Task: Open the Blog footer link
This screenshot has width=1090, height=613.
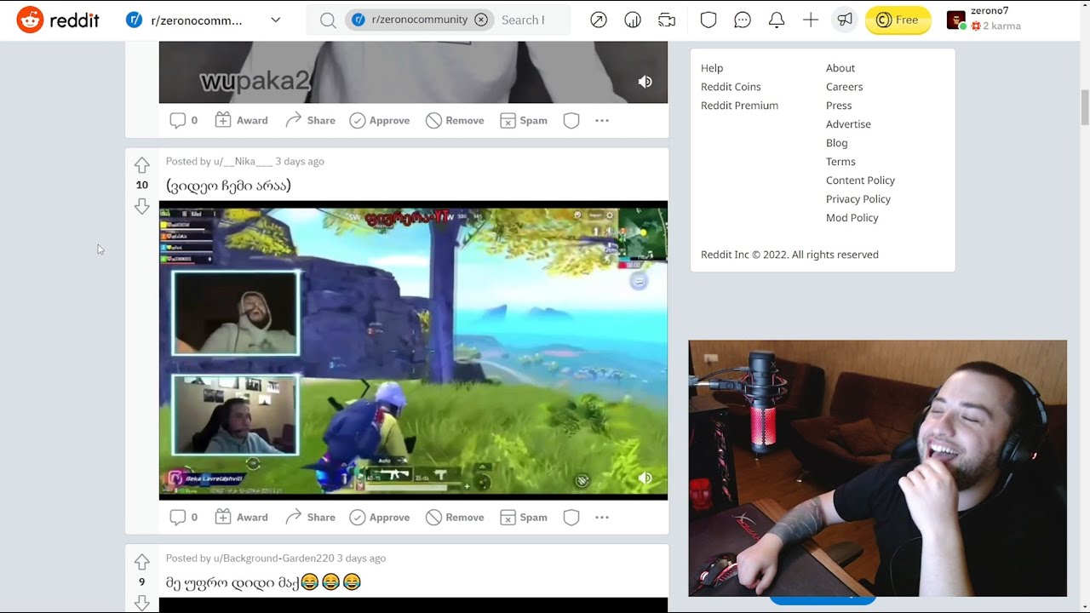Action: 837,143
